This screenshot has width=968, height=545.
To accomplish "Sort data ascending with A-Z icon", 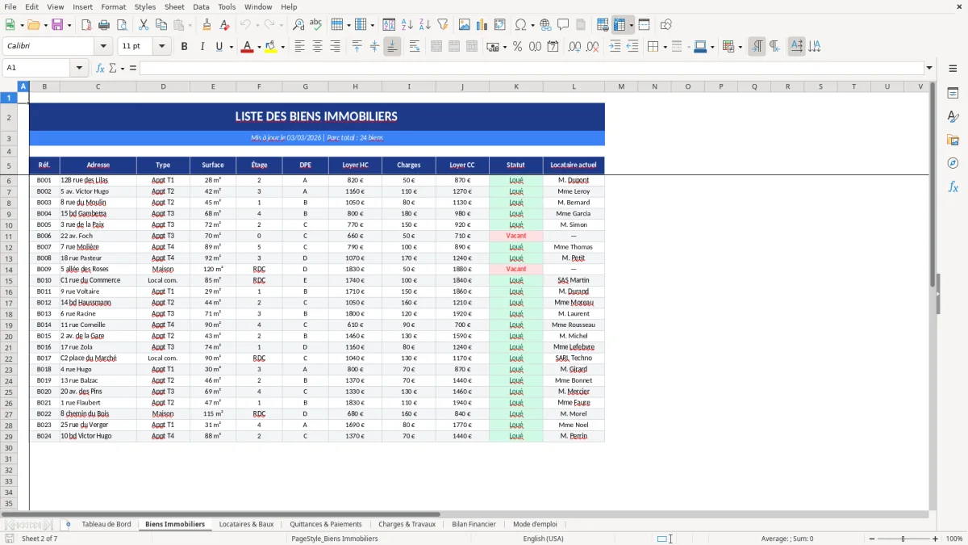I will [x=407, y=24].
